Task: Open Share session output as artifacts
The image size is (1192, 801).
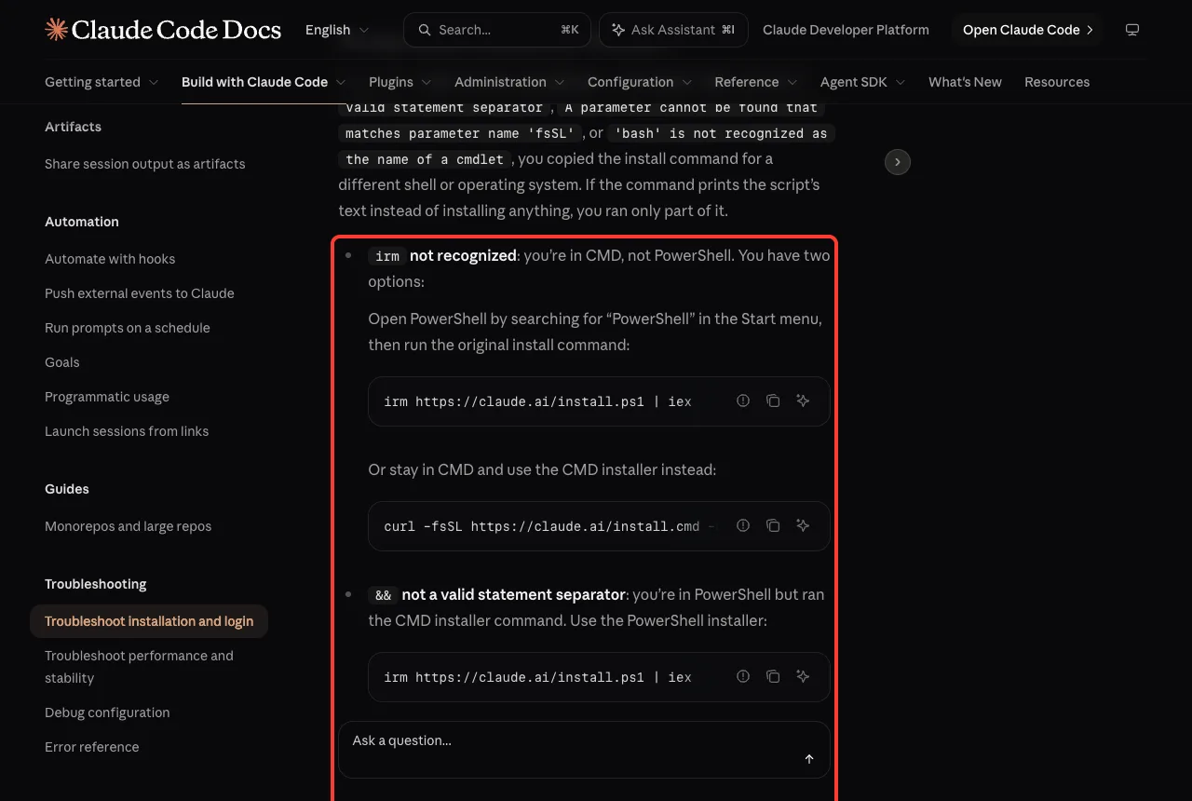Action: (145, 164)
